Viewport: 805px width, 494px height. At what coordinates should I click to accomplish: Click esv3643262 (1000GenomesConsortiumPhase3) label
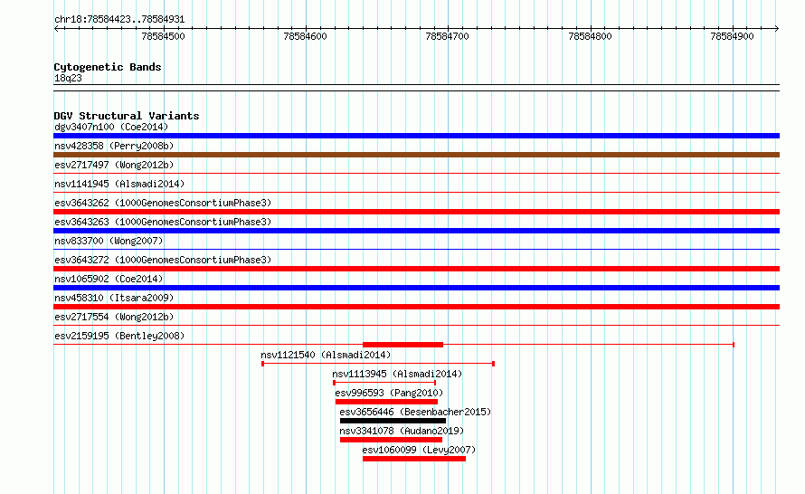click(x=163, y=203)
